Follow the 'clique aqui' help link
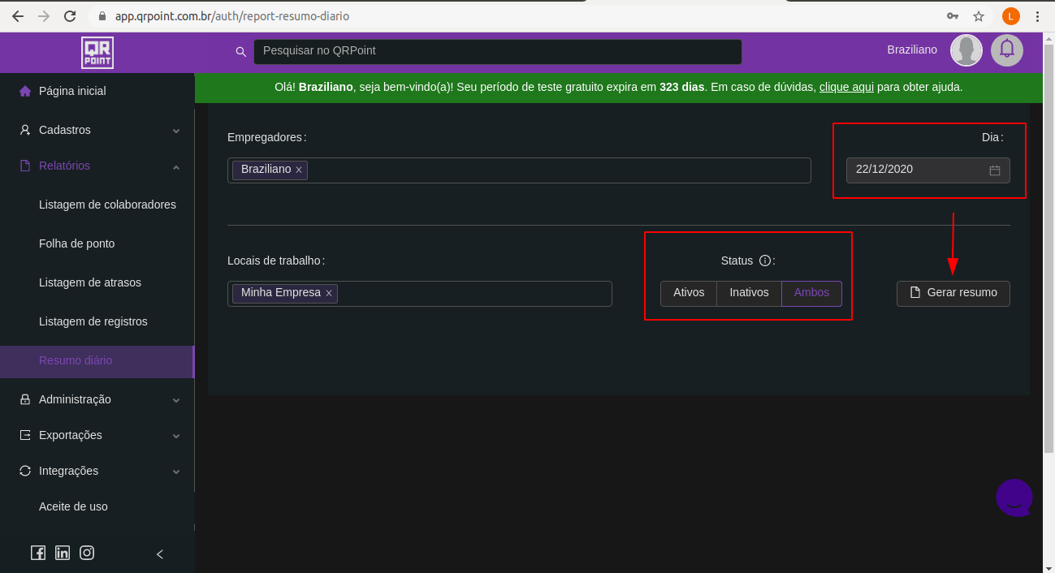Viewport: 1055px width, 573px height. [846, 87]
